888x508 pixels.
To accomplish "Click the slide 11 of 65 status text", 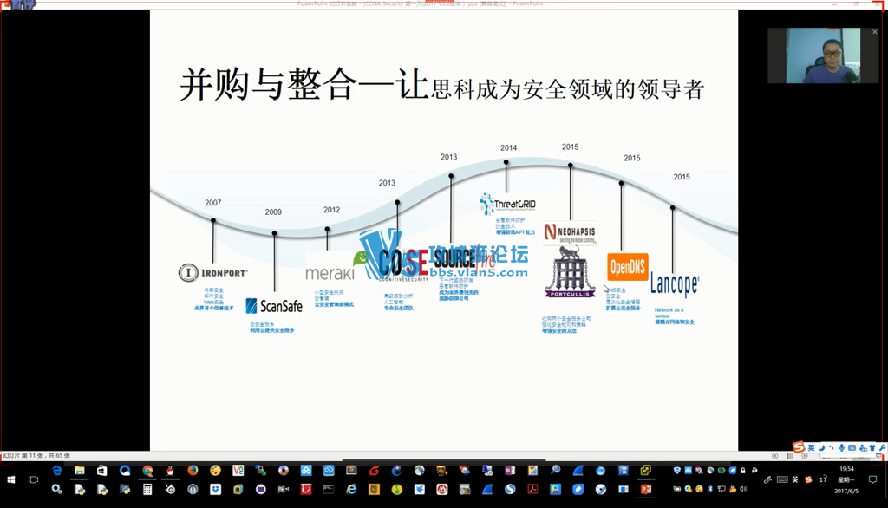I will 36,455.
